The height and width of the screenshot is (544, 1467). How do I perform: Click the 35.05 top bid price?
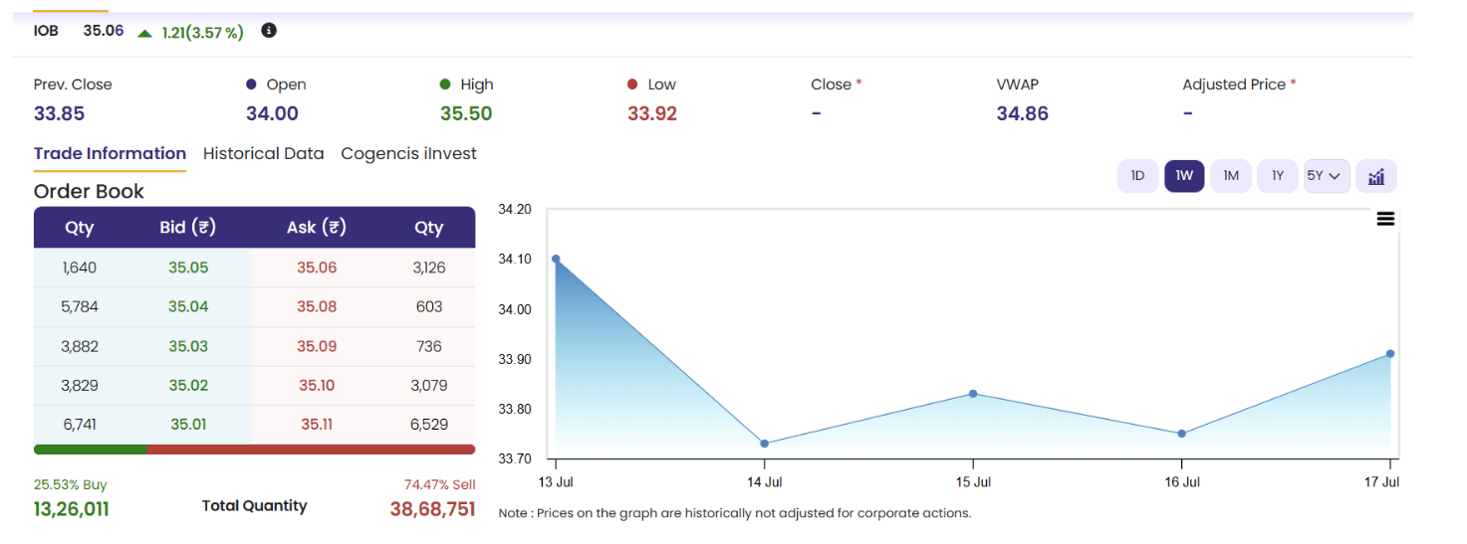188,268
